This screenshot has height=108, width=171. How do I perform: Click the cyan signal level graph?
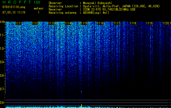(88, 107)
